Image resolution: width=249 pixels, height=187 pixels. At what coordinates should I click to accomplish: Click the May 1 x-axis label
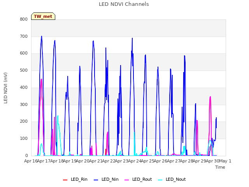pos(225,161)
